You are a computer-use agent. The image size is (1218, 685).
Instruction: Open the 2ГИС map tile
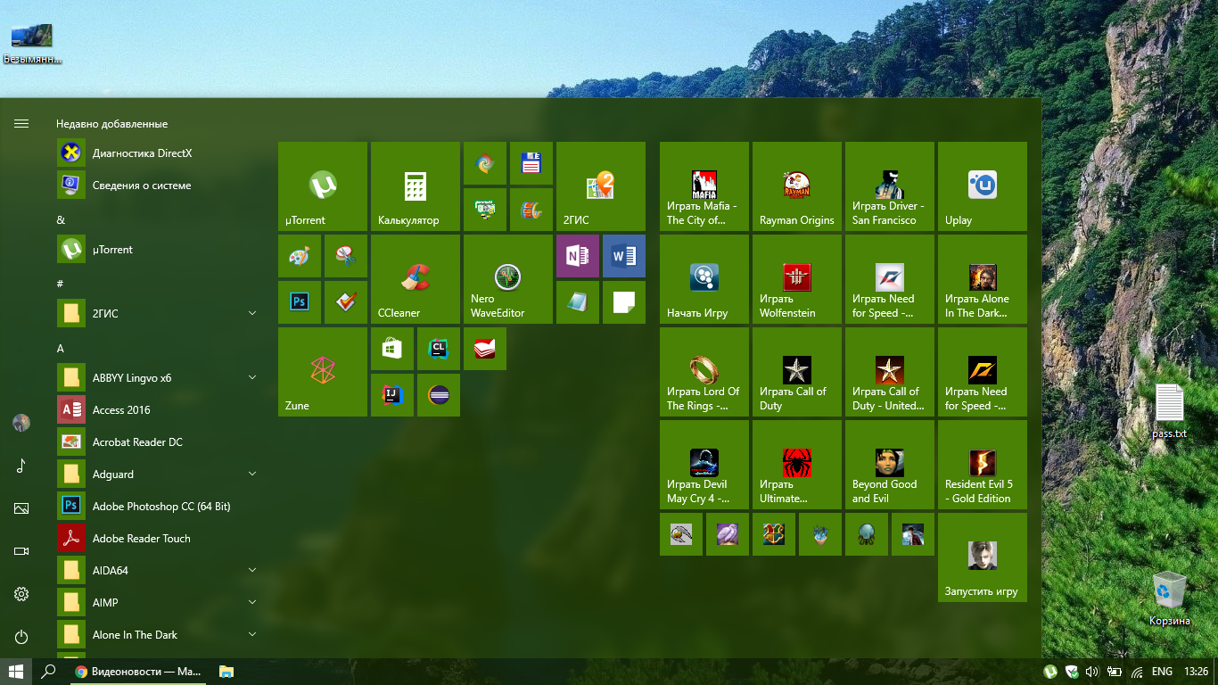(601, 186)
